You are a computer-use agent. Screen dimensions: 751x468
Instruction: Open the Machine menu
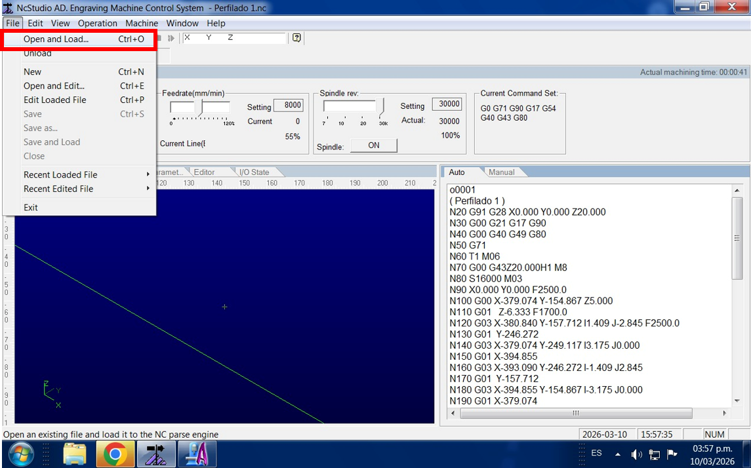click(142, 23)
